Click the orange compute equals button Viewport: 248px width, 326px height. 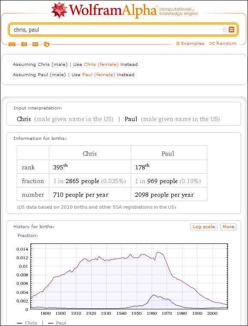coord(231,30)
